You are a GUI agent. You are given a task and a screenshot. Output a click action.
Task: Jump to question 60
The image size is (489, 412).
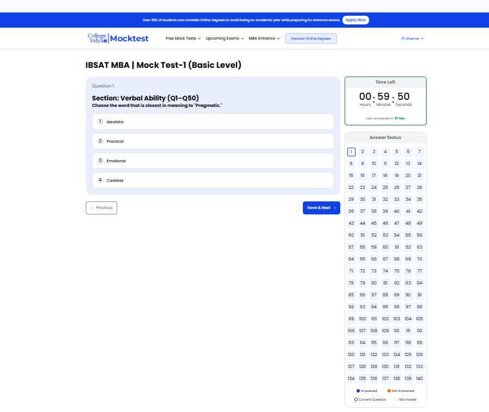(385, 248)
